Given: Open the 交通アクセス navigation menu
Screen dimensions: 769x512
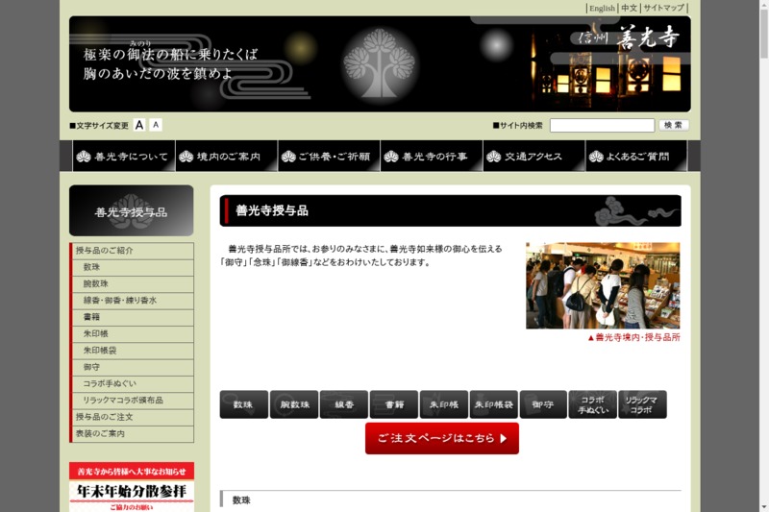Looking at the screenshot, I should (x=533, y=157).
